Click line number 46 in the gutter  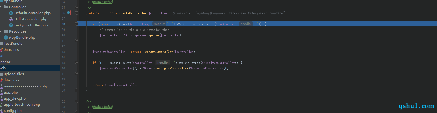coord(63,68)
